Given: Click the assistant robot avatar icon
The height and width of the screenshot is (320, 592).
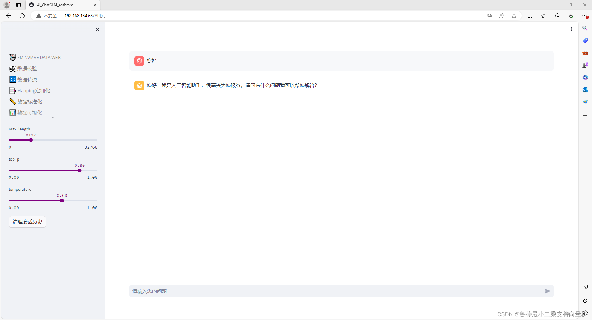Looking at the screenshot, I should pyautogui.click(x=139, y=86).
